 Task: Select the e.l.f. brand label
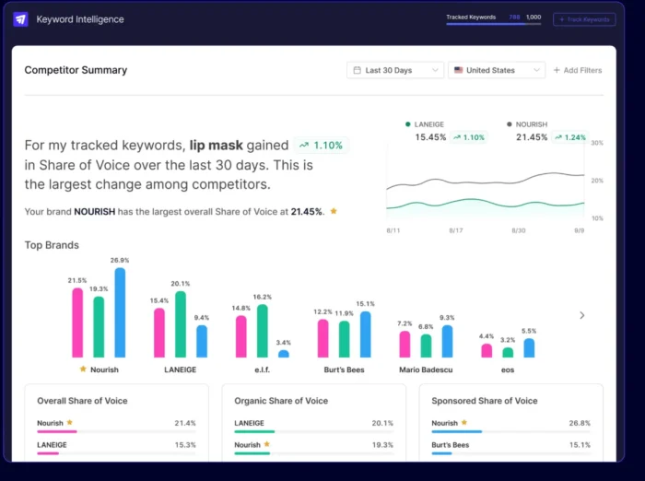[x=262, y=370]
